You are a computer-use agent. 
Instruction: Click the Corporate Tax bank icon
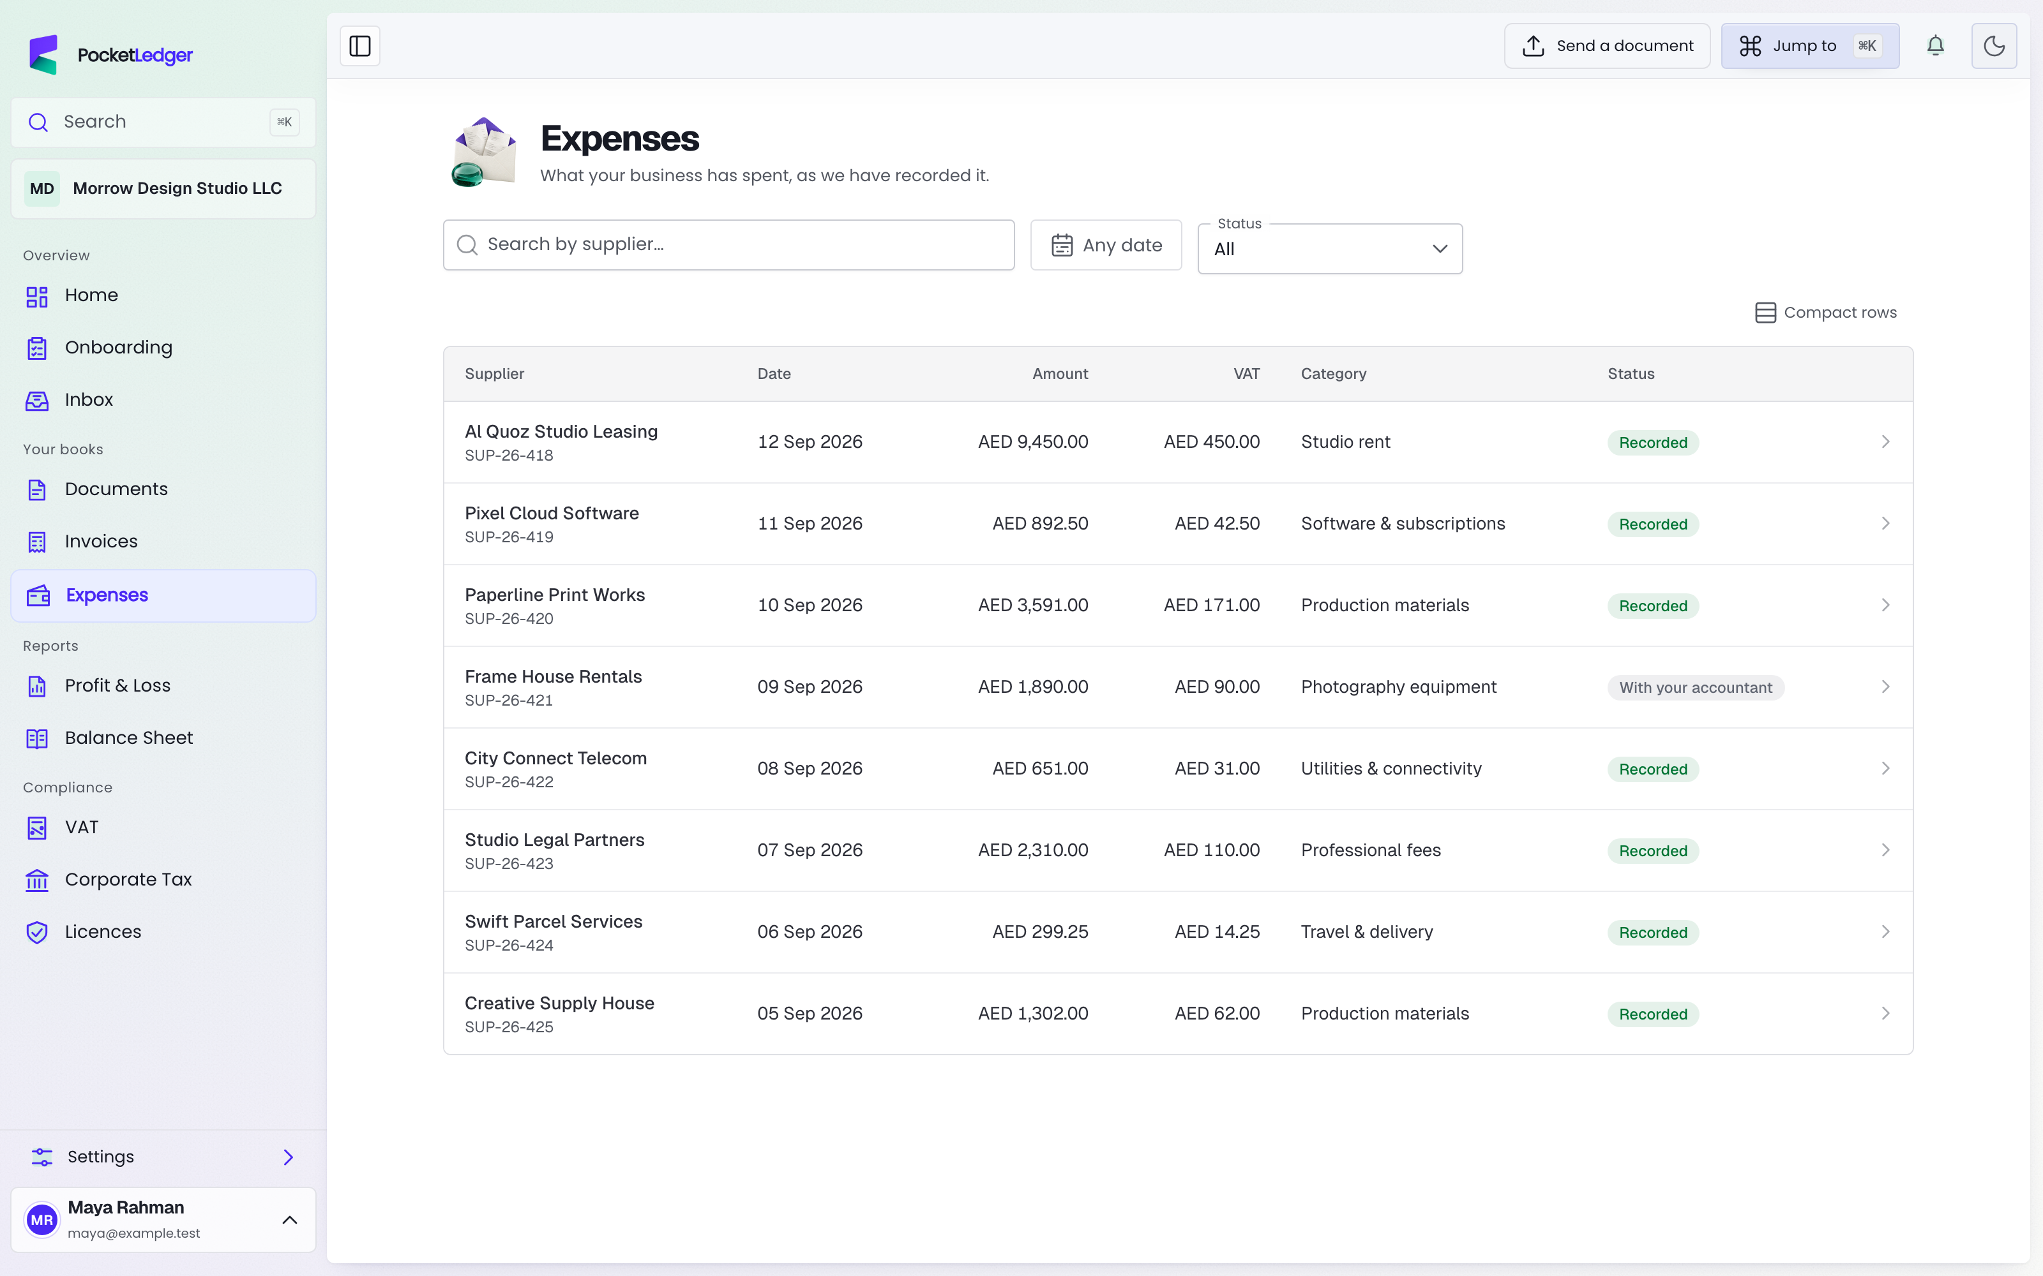[37, 880]
